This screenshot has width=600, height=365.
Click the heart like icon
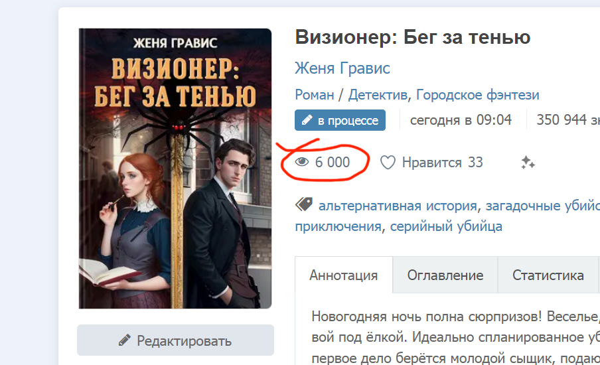coord(388,163)
